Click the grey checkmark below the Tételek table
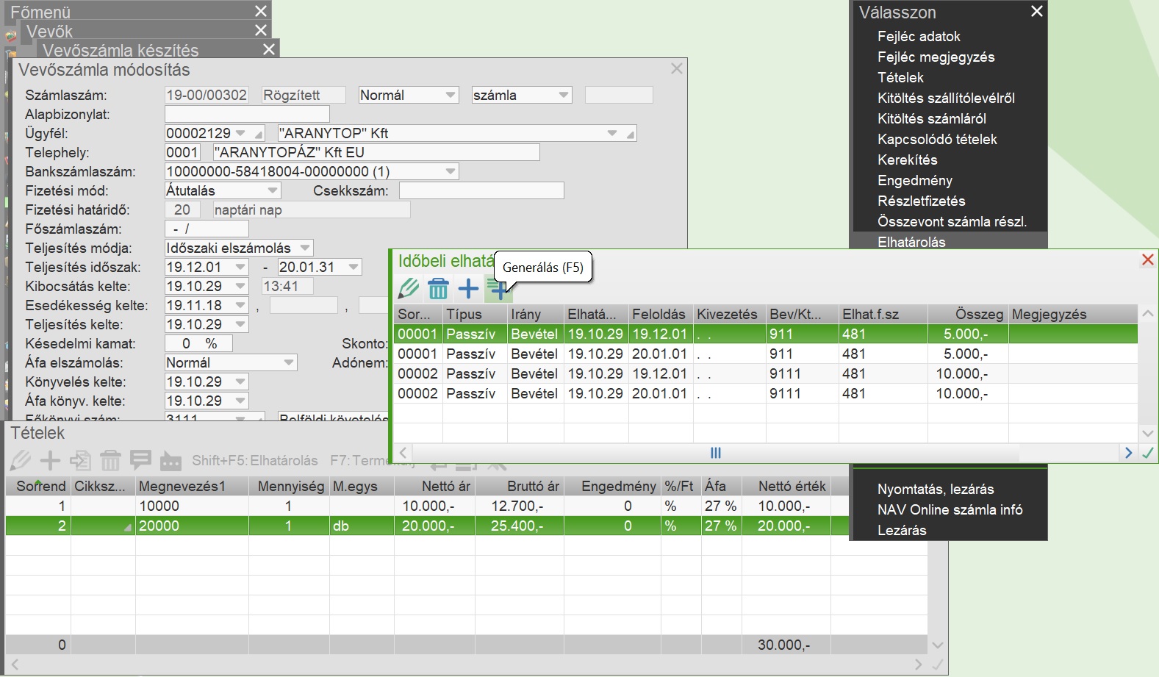 coord(938,665)
